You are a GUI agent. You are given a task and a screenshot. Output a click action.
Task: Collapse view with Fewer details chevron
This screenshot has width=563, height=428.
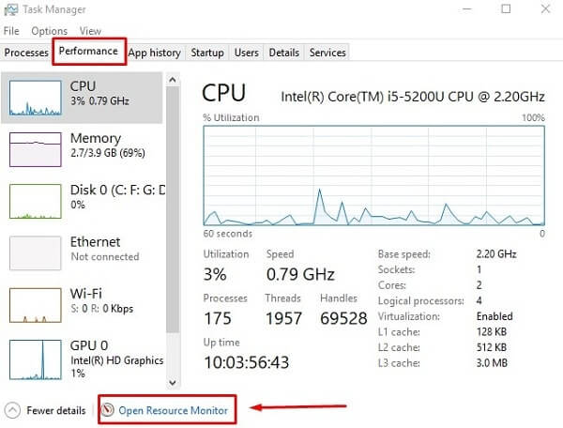pos(13,410)
